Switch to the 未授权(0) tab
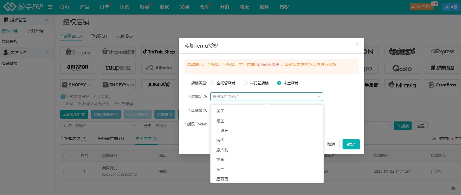The width and height of the screenshot is (461, 195). [125, 36]
